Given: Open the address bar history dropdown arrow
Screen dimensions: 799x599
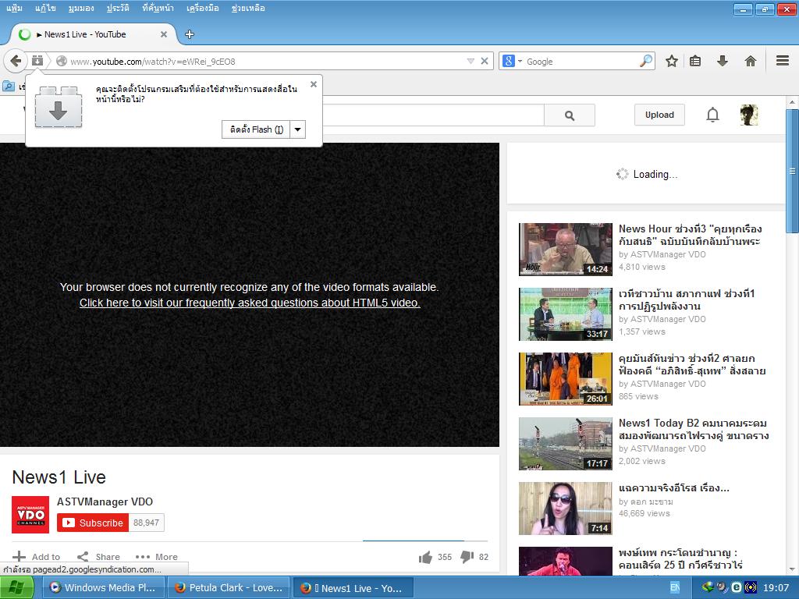Looking at the screenshot, I should [x=471, y=61].
